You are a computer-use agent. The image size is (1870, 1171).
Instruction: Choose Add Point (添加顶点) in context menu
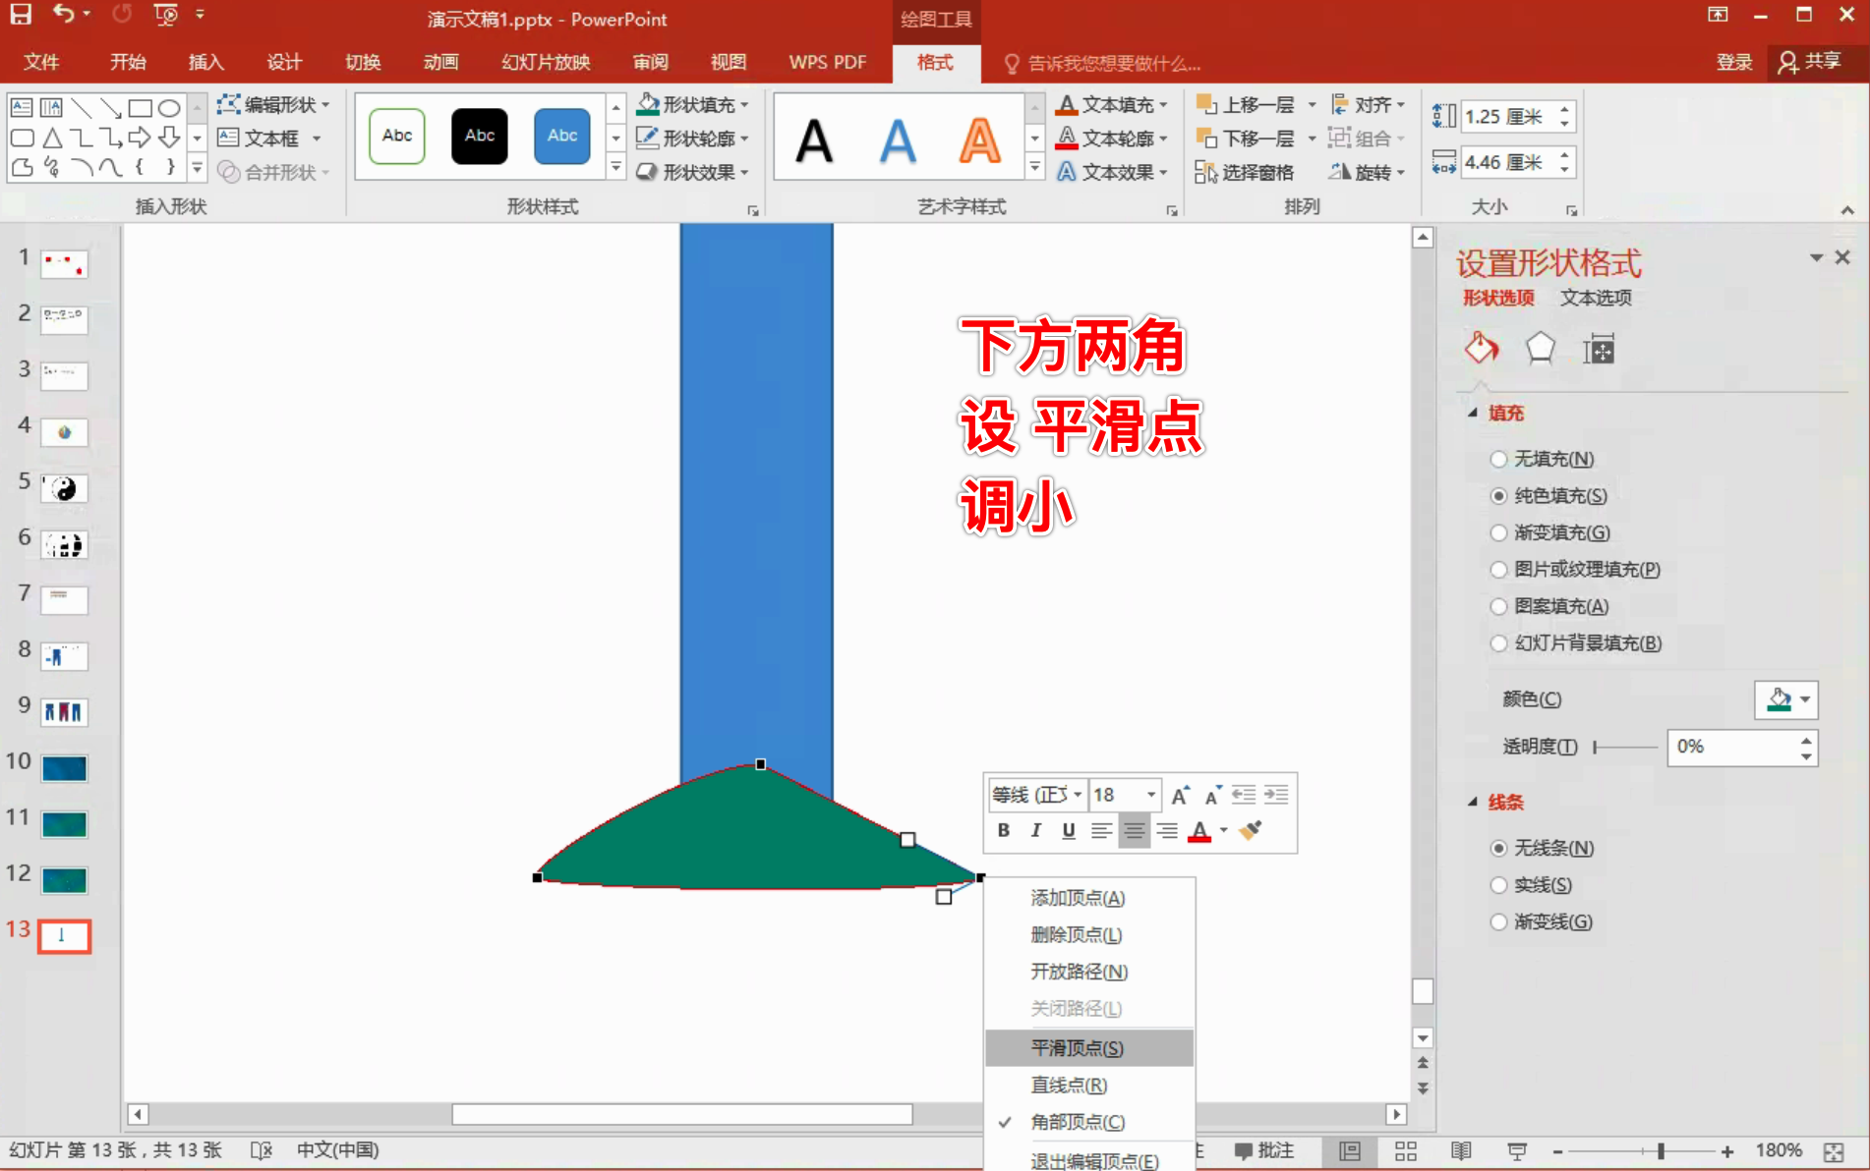click(x=1088, y=898)
